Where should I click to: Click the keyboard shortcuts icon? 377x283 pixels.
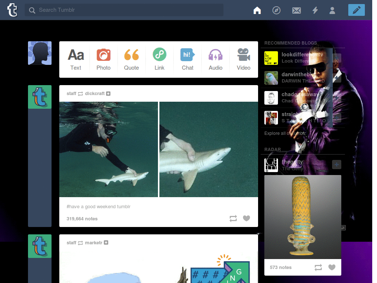pos(343,228)
